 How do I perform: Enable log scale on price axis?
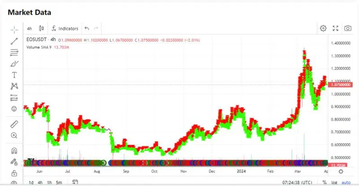[x=334, y=182]
